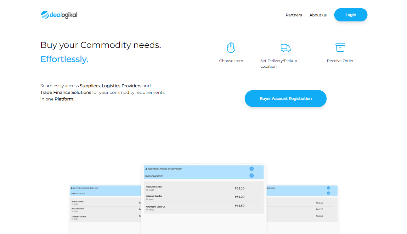407x234 pixels.
Task: Click "Premium Gasoline" in the left card
Action: (77, 202)
